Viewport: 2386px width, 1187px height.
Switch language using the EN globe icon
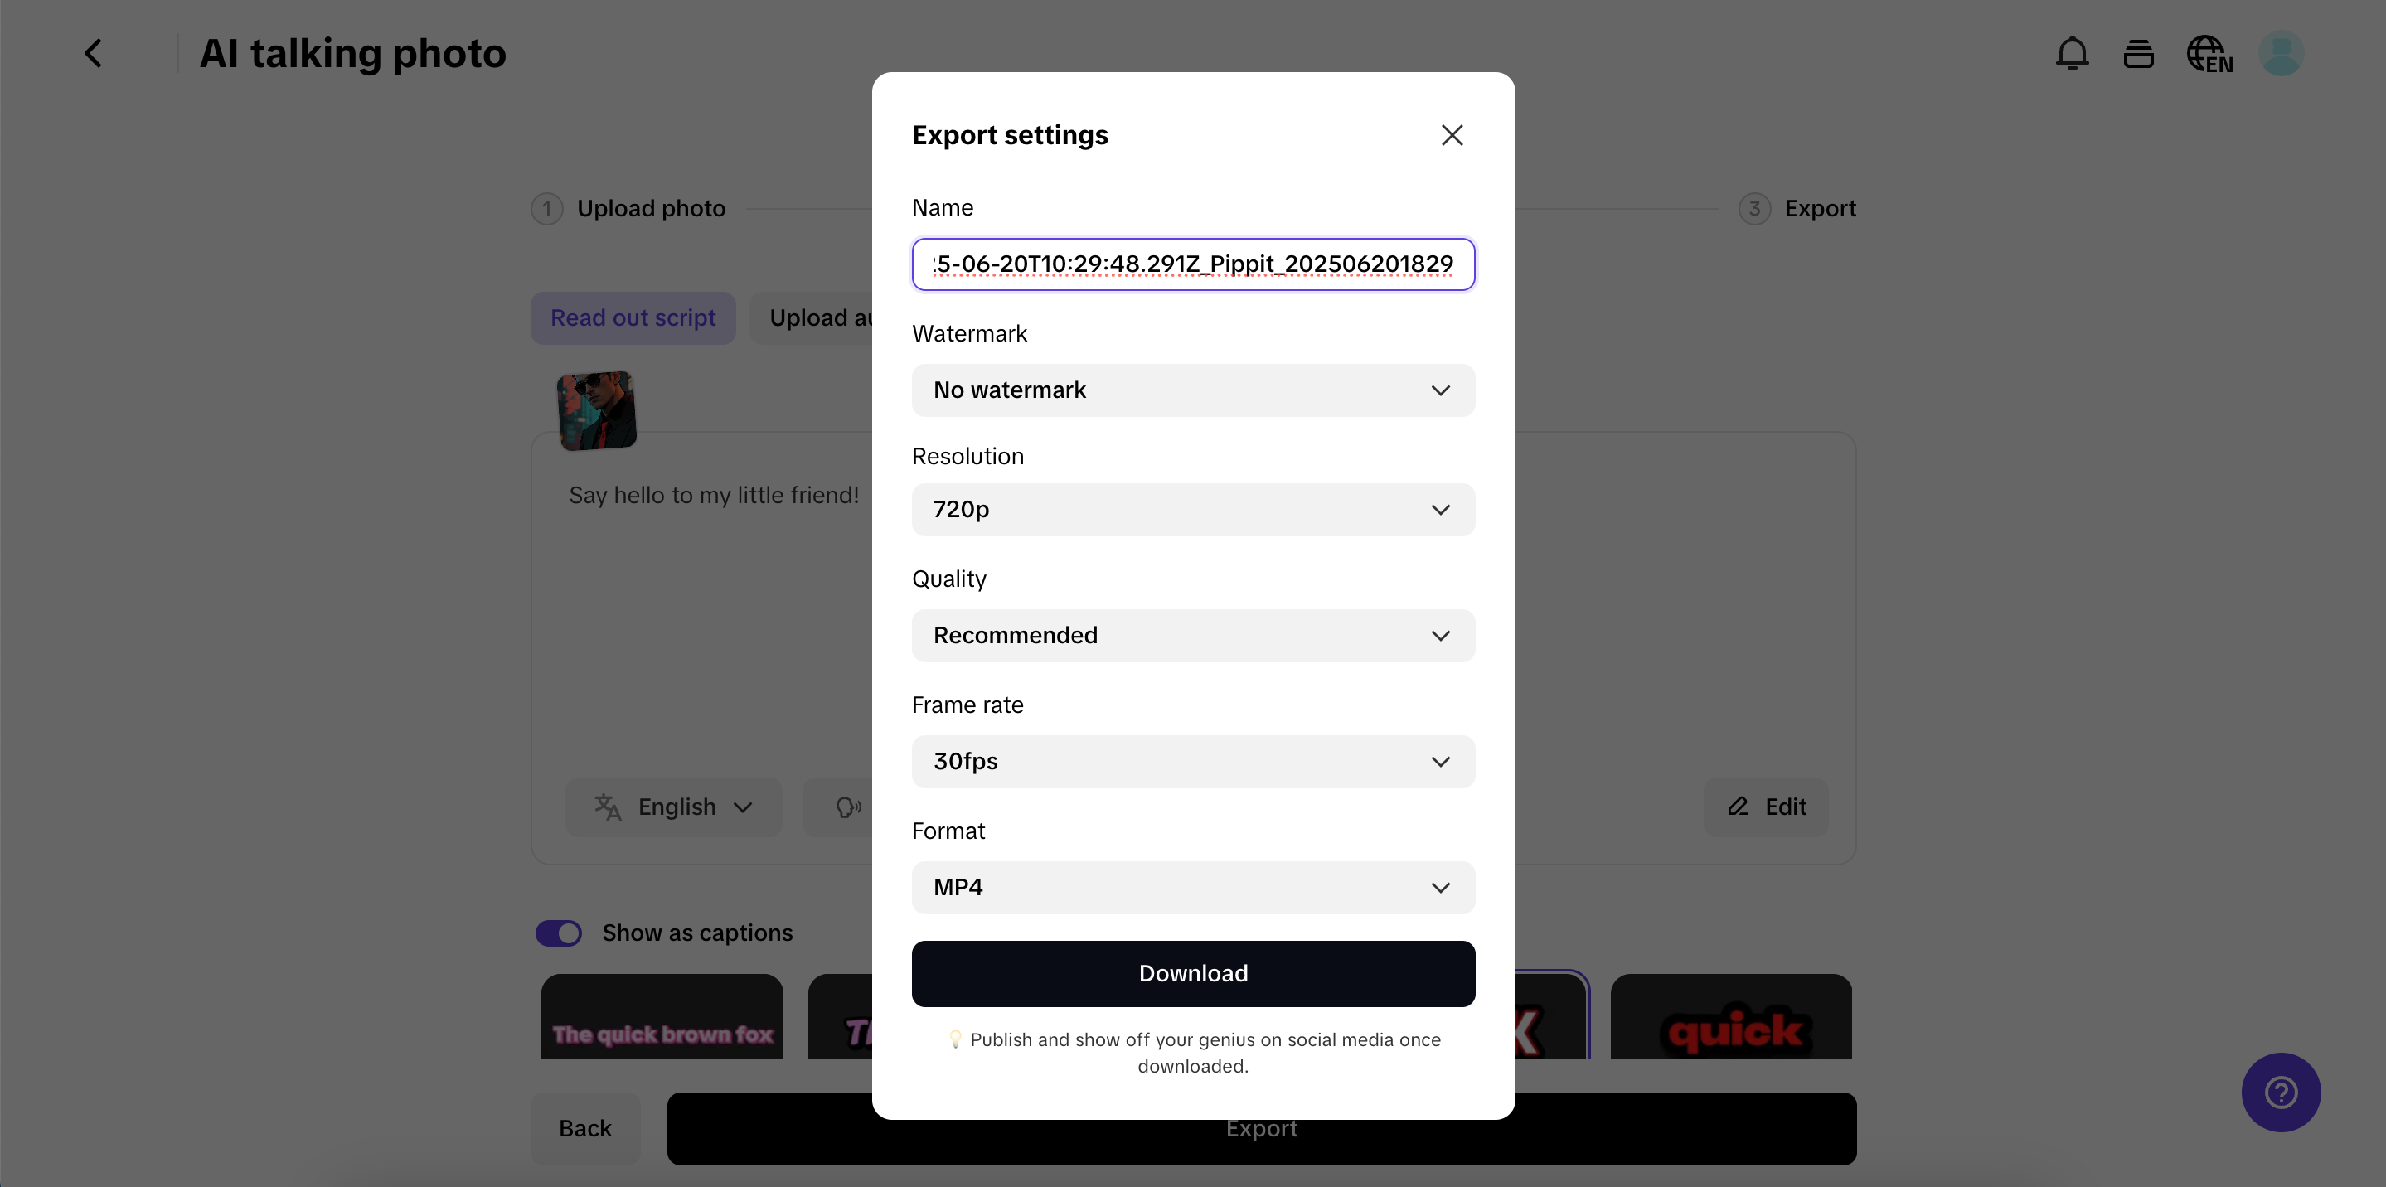tap(2210, 53)
